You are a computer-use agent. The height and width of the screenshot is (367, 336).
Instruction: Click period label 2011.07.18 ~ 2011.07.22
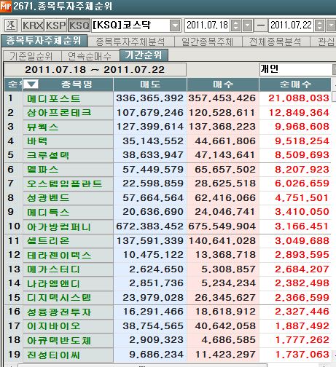(95, 70)
